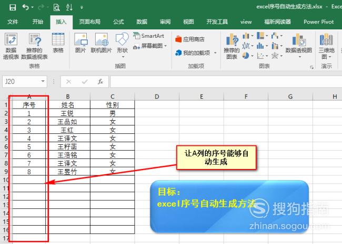Open Recommended PivotTables (推荐的数据透视表)
Image resolution: width=342 pixels, height=244 pixels.
tap(34, 46)
